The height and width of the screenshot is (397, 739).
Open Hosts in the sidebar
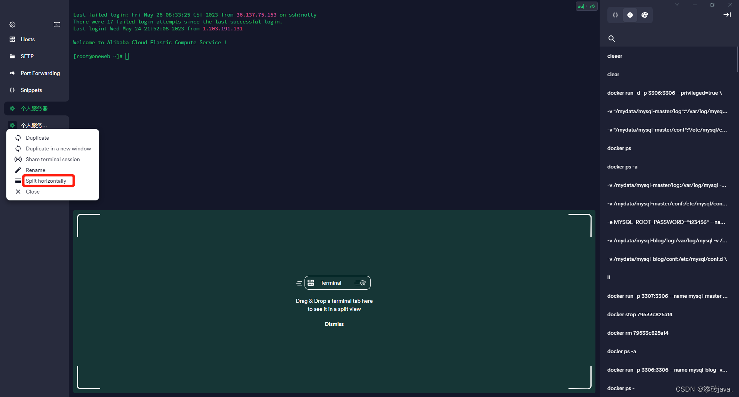click(27, 39)
